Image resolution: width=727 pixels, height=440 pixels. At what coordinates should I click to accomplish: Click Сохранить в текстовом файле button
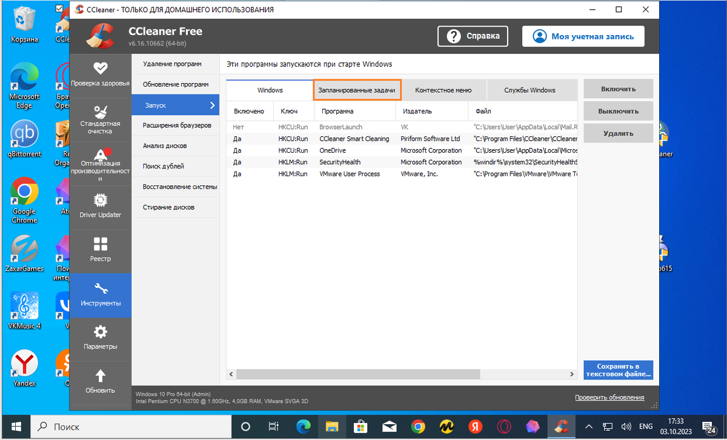(x=619, y=370)
